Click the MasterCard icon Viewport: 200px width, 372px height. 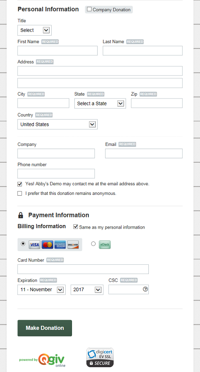48,245
